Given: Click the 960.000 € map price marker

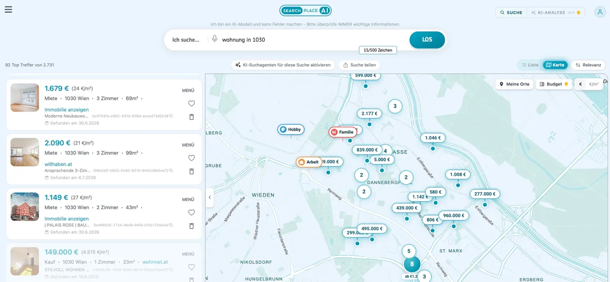Looking at the screenshot, I should pos(454,215).
